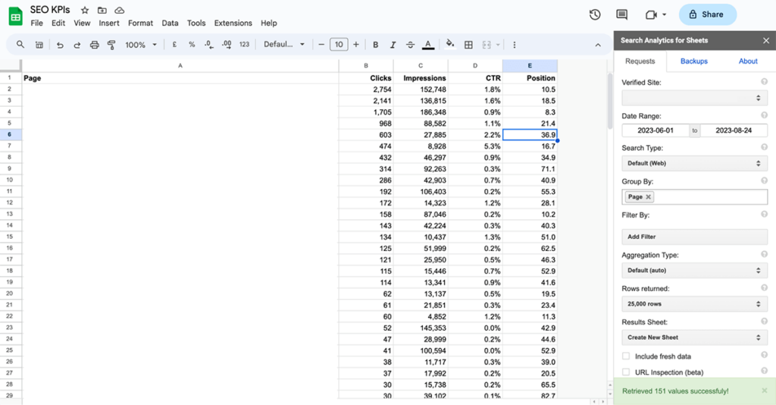Viewport: 776px width, 405px height.
Task: Click the Share button
Action: click(x=707, y=14)
